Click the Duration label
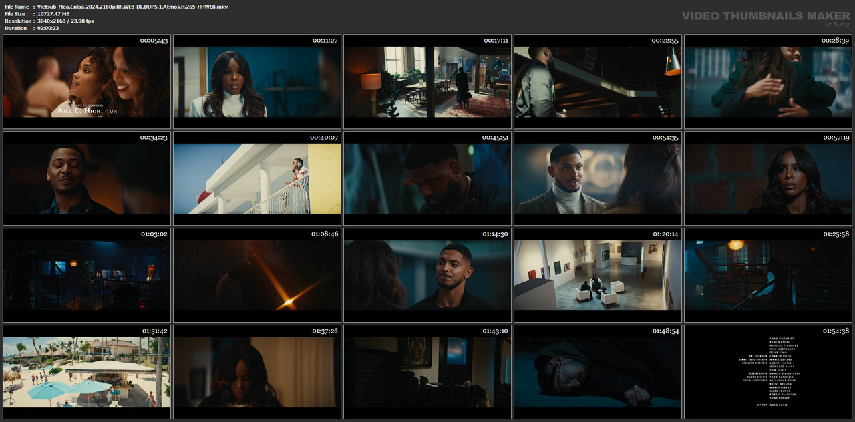Viewport: 855px width, 422px height. [15, 28]
